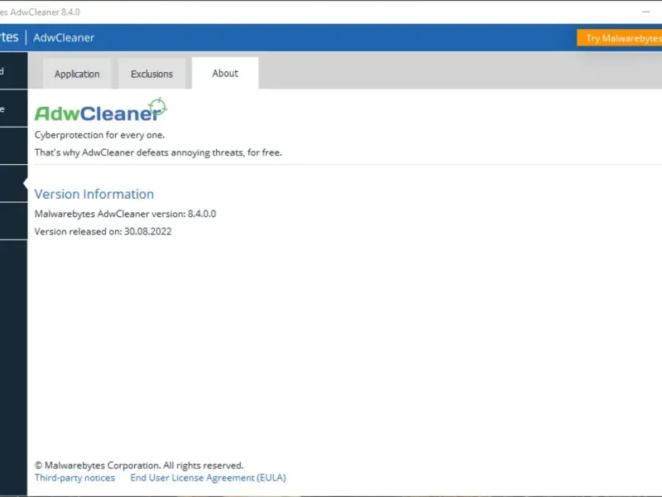Click the Malwarebytes Corporation copyright text
This screenshot has height=497, width=662.
[139, 466]
